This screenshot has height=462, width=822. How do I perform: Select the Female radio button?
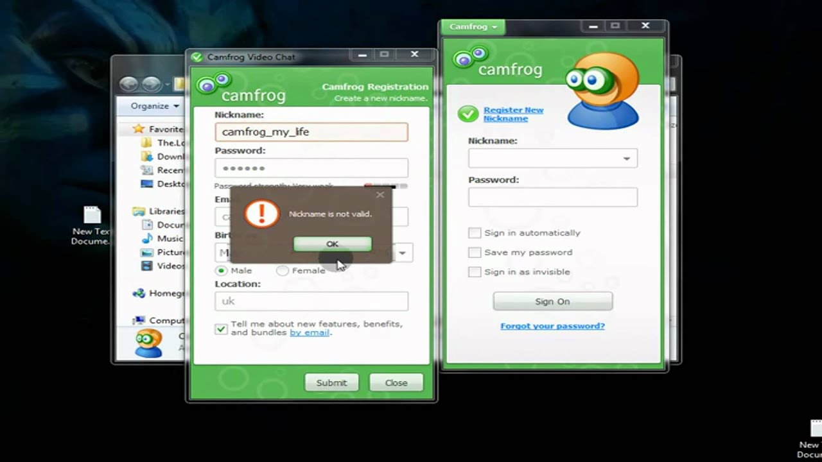[282, 270]
